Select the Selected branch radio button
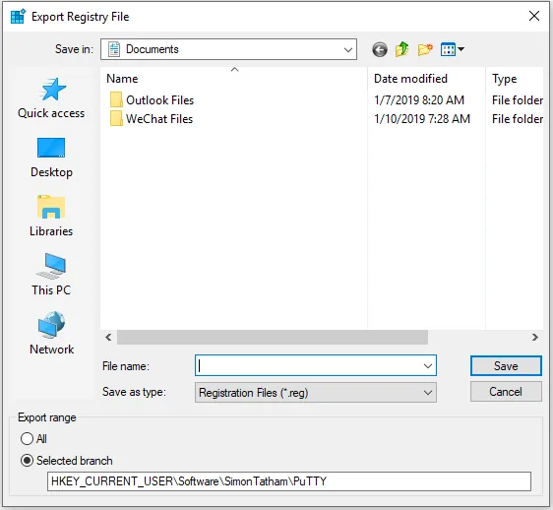The height and width of the screenshot is (510, 553). click(27, 461)
